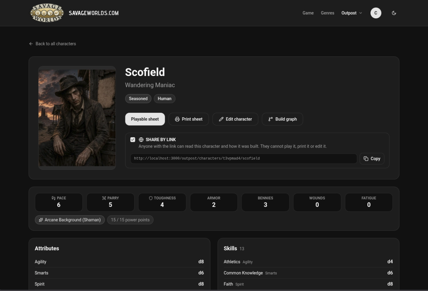Copy the share link
Viewport: 428px width, 291px height.
[x=372, y=159]
